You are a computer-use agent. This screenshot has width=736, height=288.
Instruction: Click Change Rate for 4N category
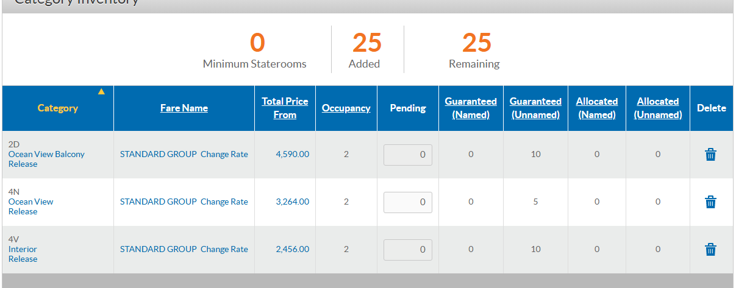click(224, 202)
